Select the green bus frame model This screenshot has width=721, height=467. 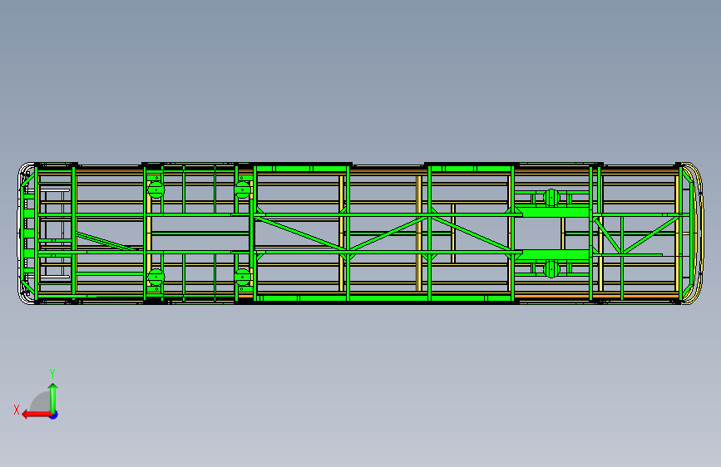pyautogui.click(x=361, y=233)
